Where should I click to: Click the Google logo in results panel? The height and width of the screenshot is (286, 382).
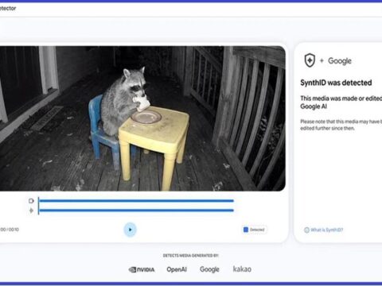click(x=340, y=61)
